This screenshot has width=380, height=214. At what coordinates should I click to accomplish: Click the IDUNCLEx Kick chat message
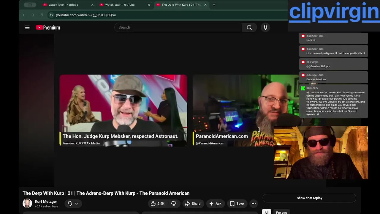(x=334, y=101)
